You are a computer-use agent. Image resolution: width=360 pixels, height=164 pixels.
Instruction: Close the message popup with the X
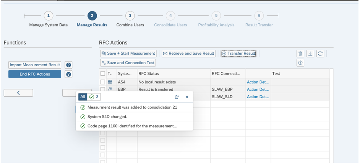click(187, 97)
